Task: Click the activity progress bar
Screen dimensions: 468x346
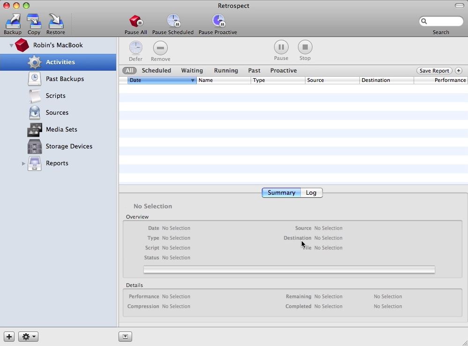Action: point(289,269)
